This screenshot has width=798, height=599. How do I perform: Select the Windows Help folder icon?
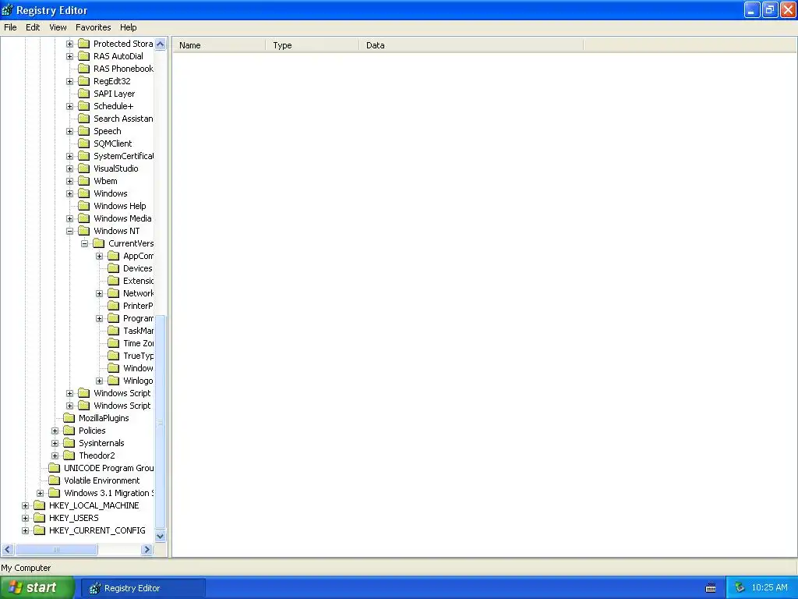click(84, 206)
